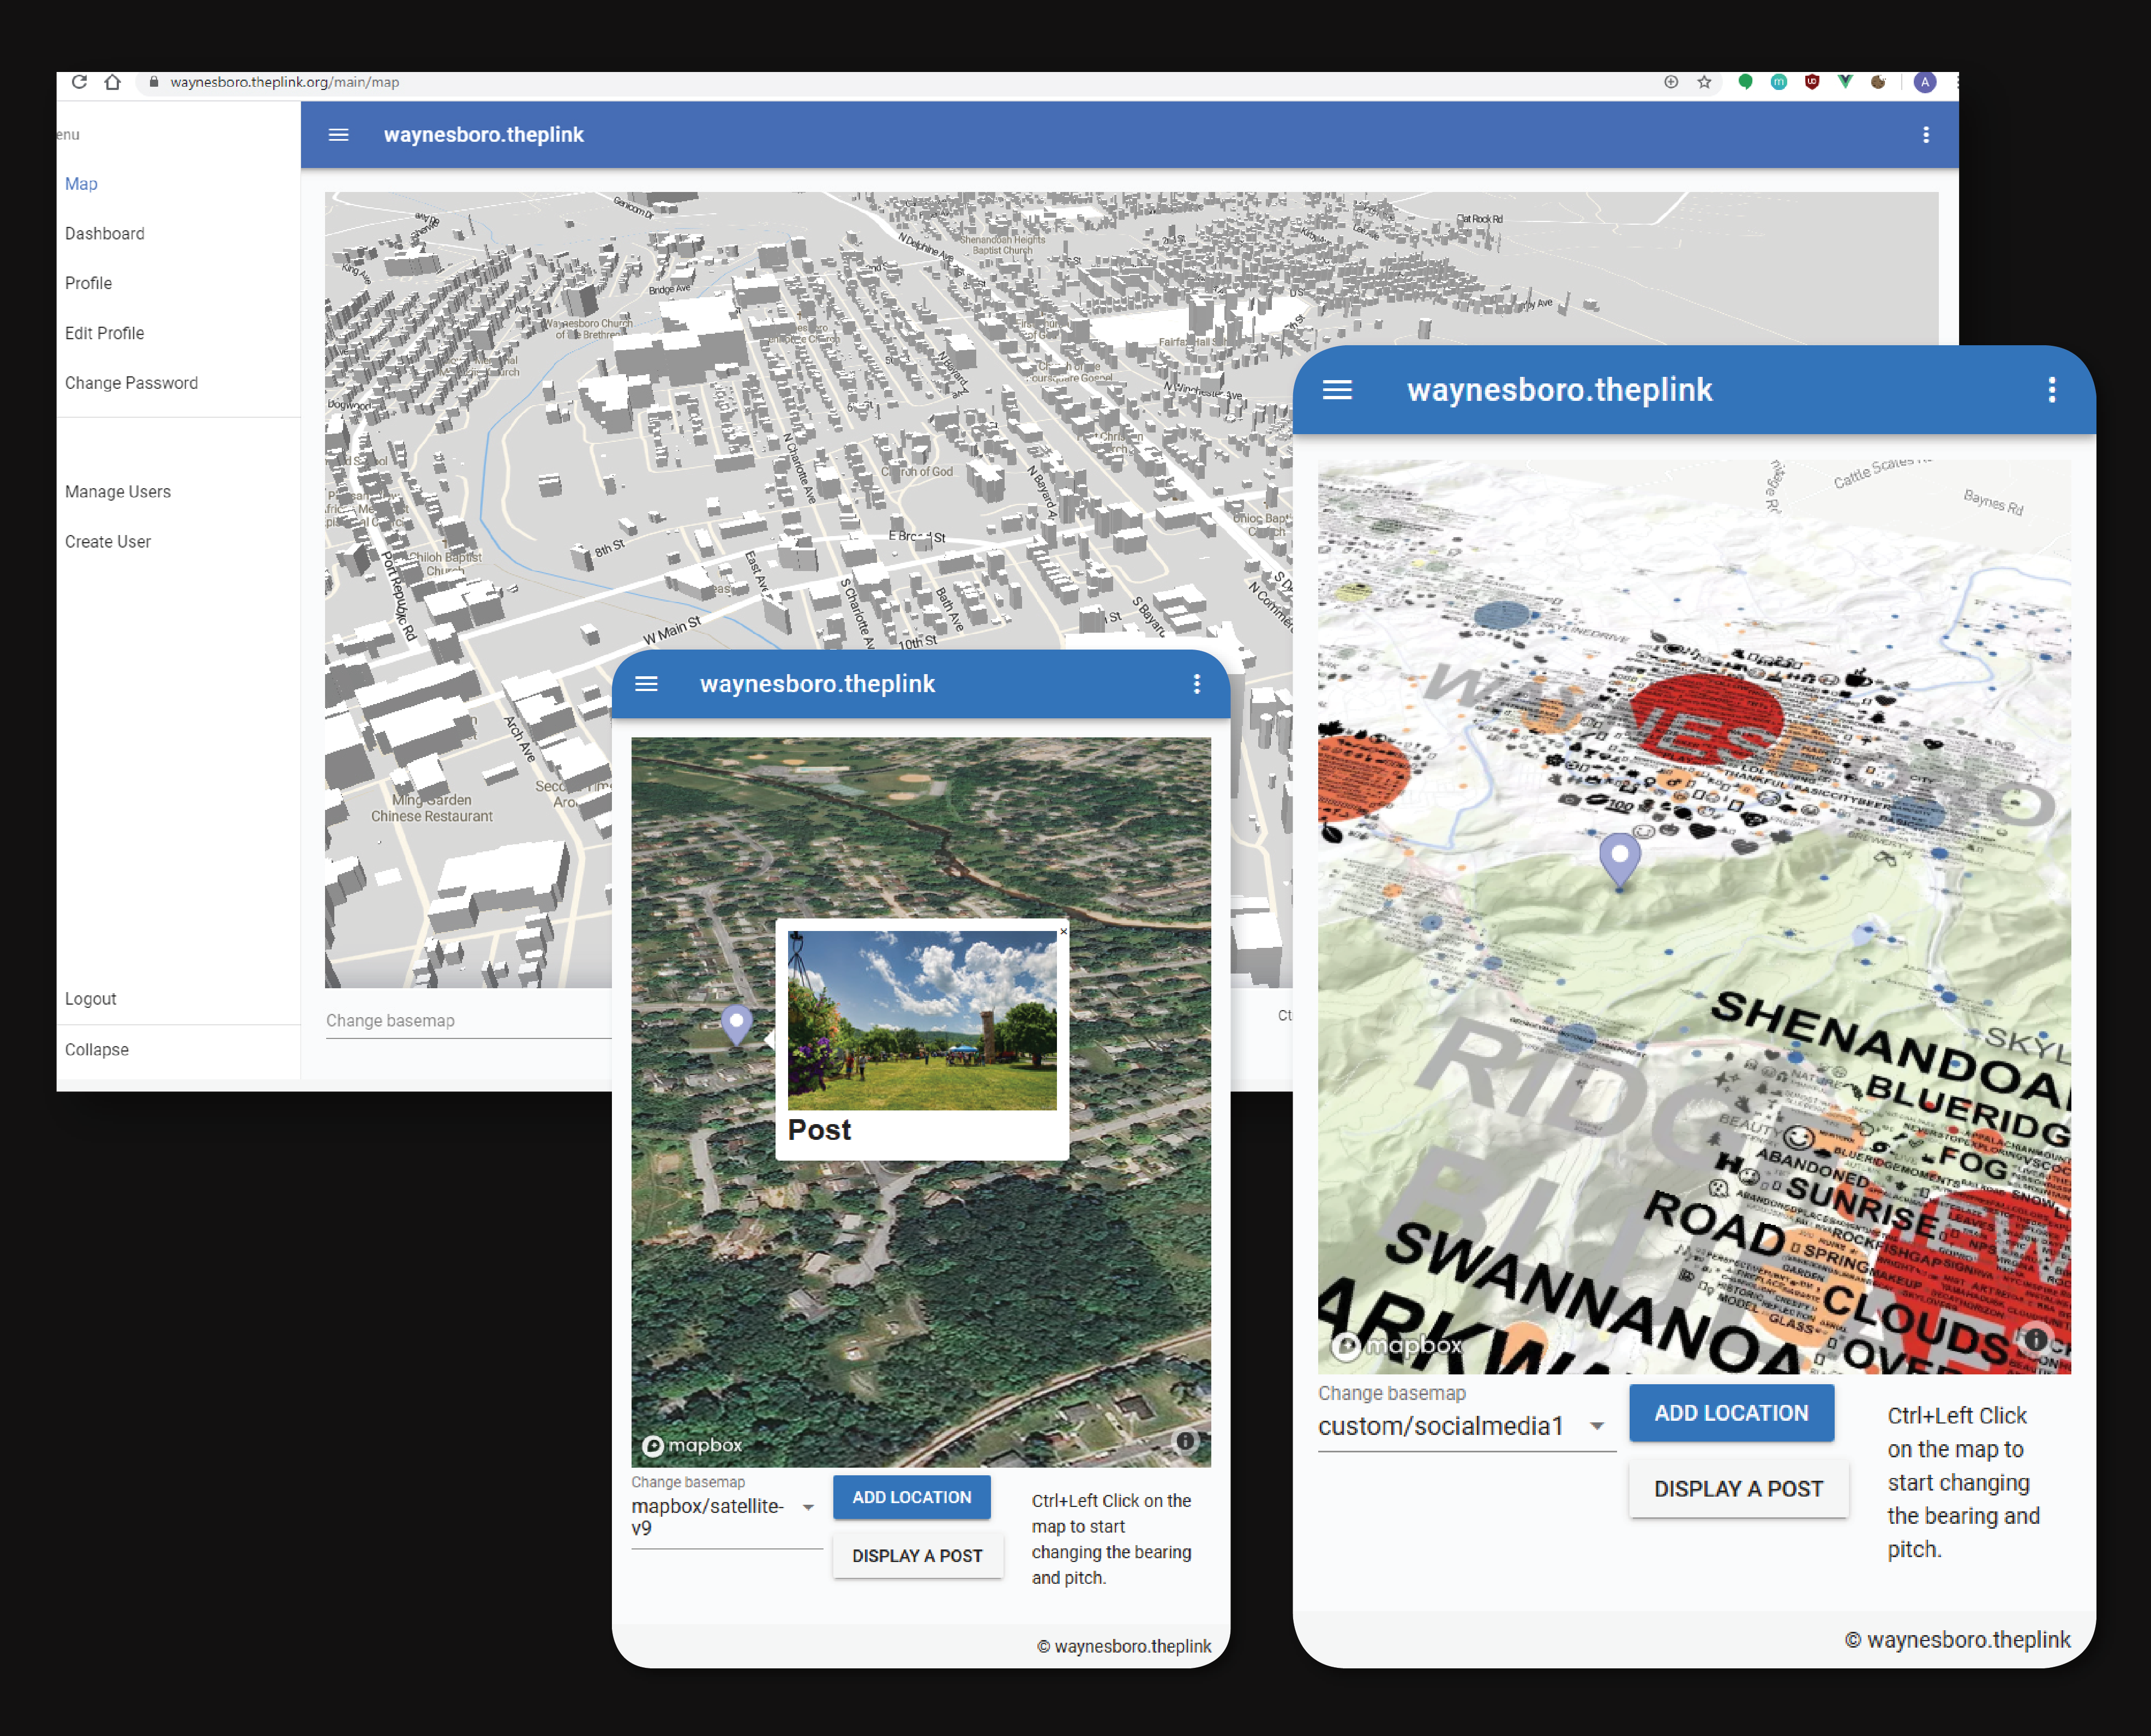Click the browser home icon

pyautogui.click(x=113, y=82)
